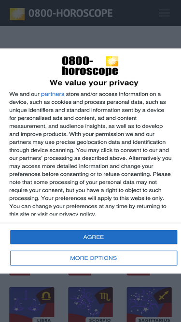Click the Libra scales symbol icon

pos(46,296)
